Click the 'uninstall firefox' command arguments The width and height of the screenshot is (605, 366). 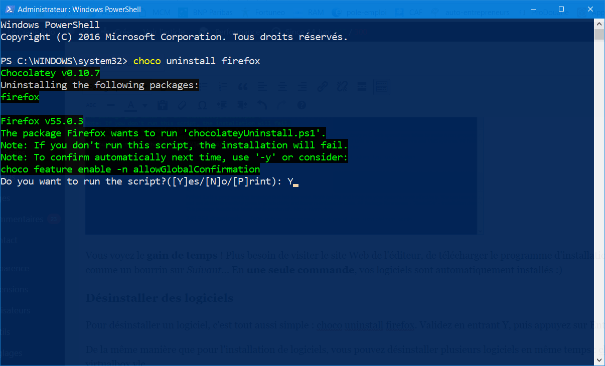coord(213,61)
